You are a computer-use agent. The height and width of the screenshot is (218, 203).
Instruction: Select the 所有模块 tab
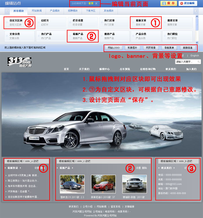(x=19, y=11)
